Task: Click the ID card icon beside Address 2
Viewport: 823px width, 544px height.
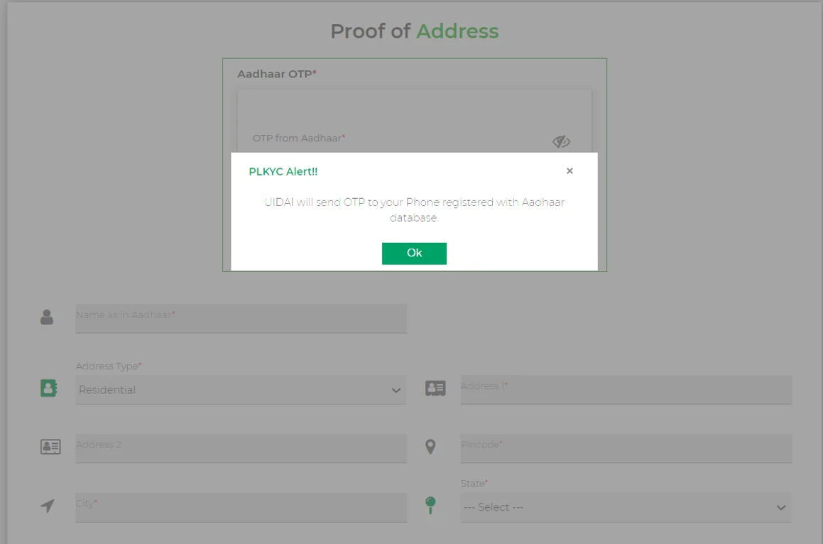Action: [x=50, y=447]
